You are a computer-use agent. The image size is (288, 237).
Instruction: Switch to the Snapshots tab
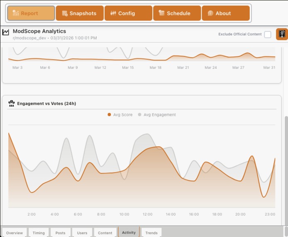tap(80, 13)
